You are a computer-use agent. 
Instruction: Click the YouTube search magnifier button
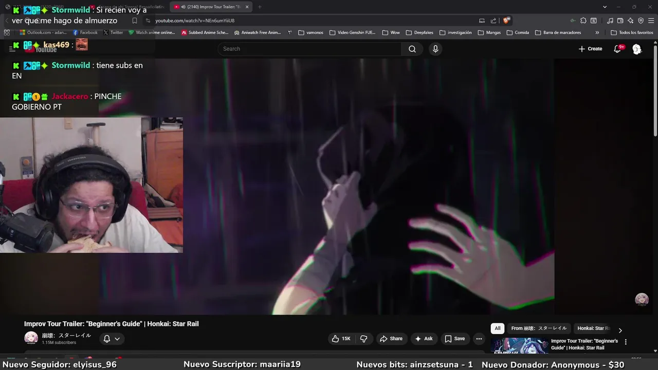pos(412,49)
